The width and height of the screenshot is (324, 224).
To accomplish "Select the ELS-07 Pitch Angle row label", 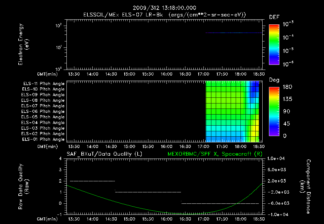I will (x=43, y=106).
